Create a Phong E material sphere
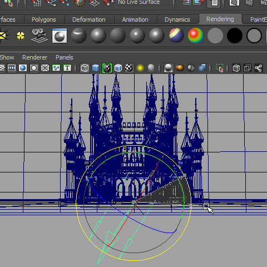Screen dimensions: 267x267 [157, 36]
